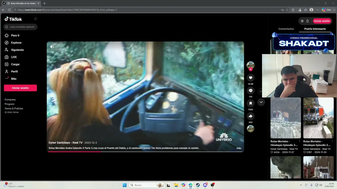This screenshot has height=189, width=337.
Task: Open comments via the speech bubble icon
Action: pos(250,91)
